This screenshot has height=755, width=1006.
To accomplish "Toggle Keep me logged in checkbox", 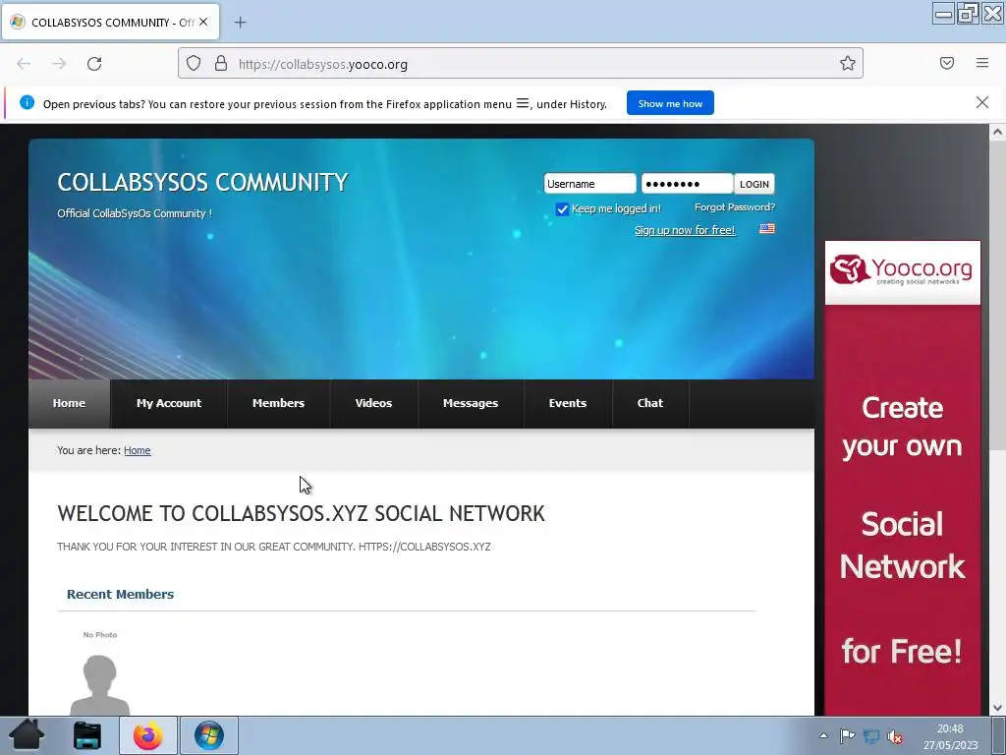I will click(x=562, y=209).
